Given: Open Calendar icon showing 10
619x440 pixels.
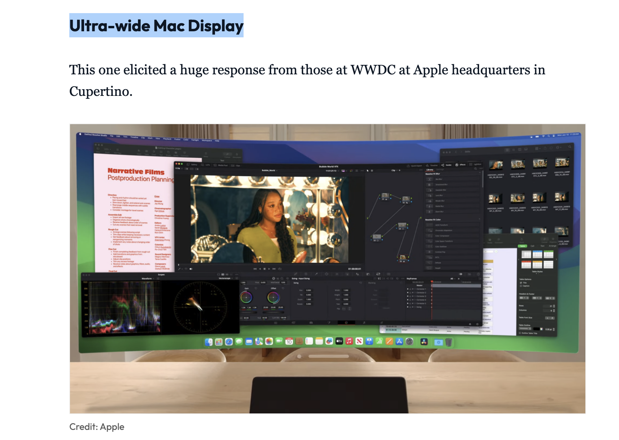Looking at the screenshot, I should [x=289, y=341].
